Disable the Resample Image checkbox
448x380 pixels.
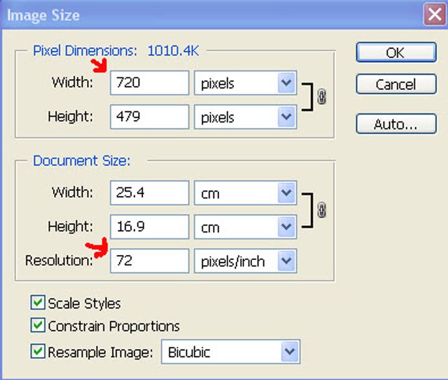pos(38,351)
